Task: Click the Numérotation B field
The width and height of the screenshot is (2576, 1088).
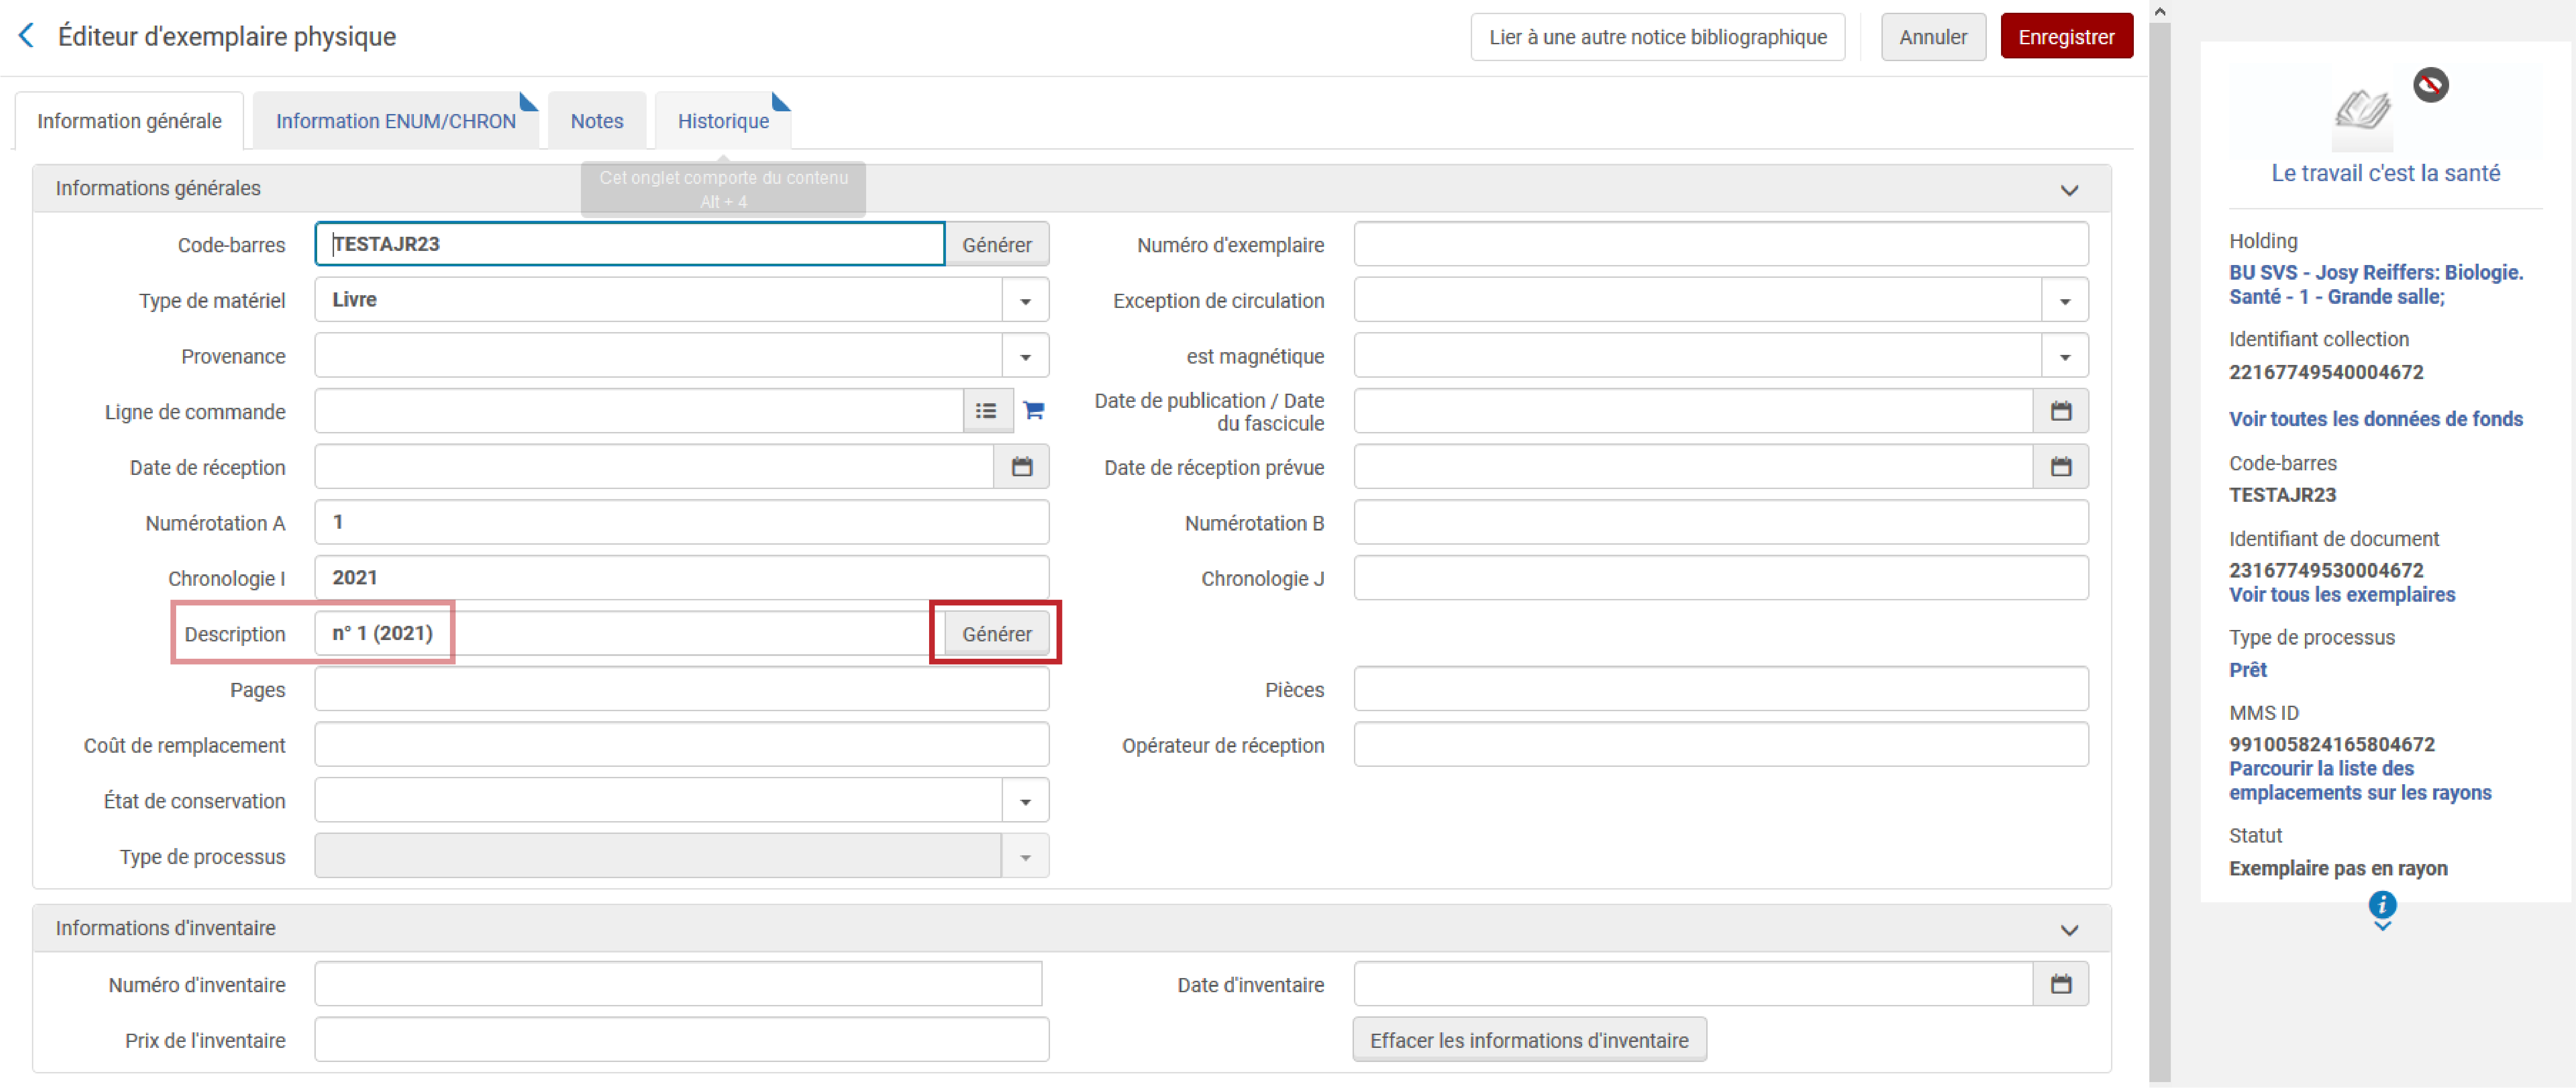Action: click(1720, 522)
